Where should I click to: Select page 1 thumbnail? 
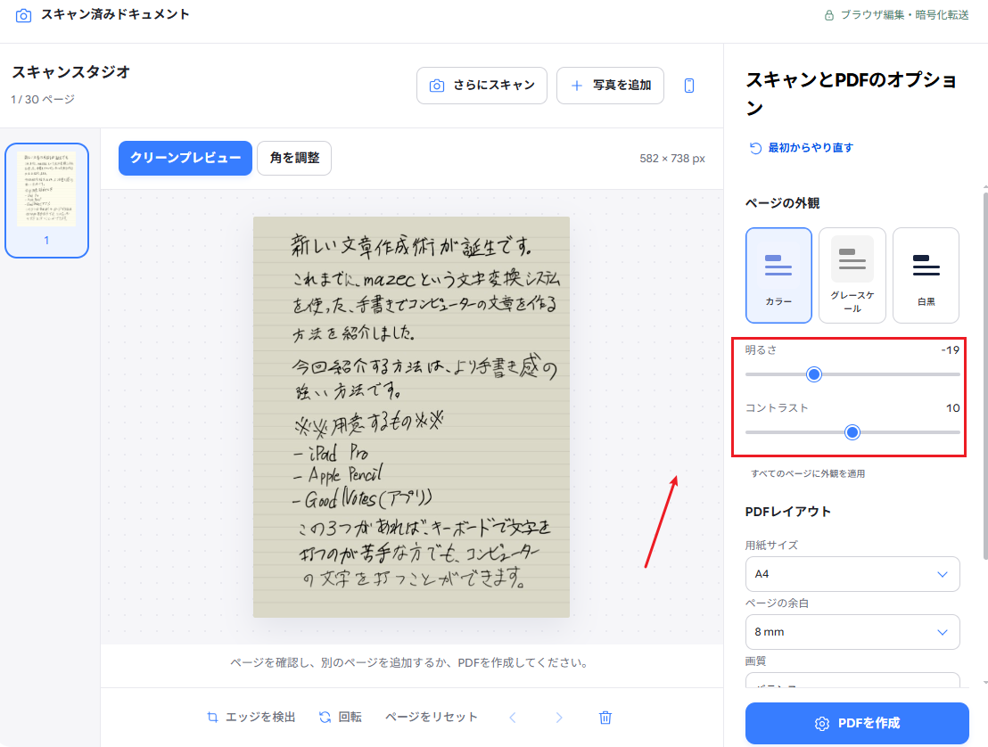(x=46, y=201)
